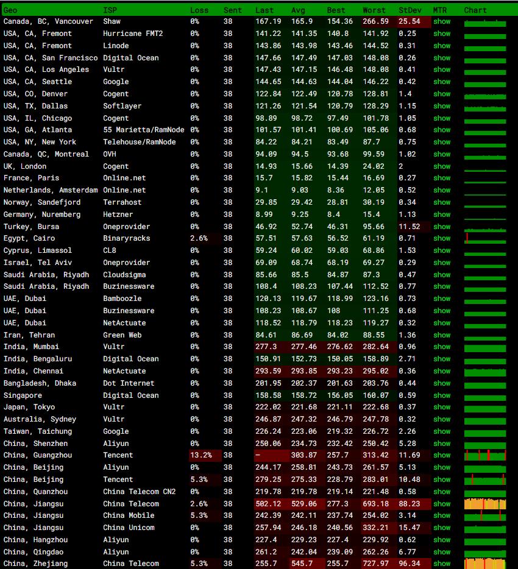Select the 13.2% loss value
This screenshot has height=569, width=518.
[201, 455]
